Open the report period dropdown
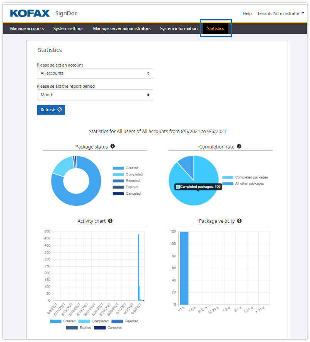The height and width of the screenshot is (342, 310). (x=95, y=95)
